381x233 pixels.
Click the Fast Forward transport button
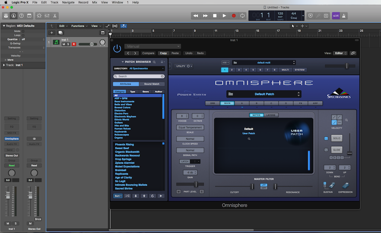coord(205,16)
